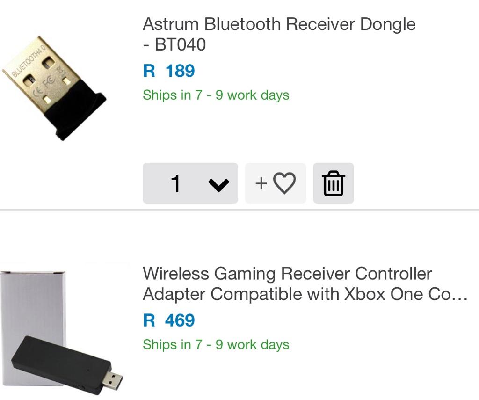The height and width of the screenshot is (400, 479).
Task: Click the BT040 model text
Action: coord(180,44)
